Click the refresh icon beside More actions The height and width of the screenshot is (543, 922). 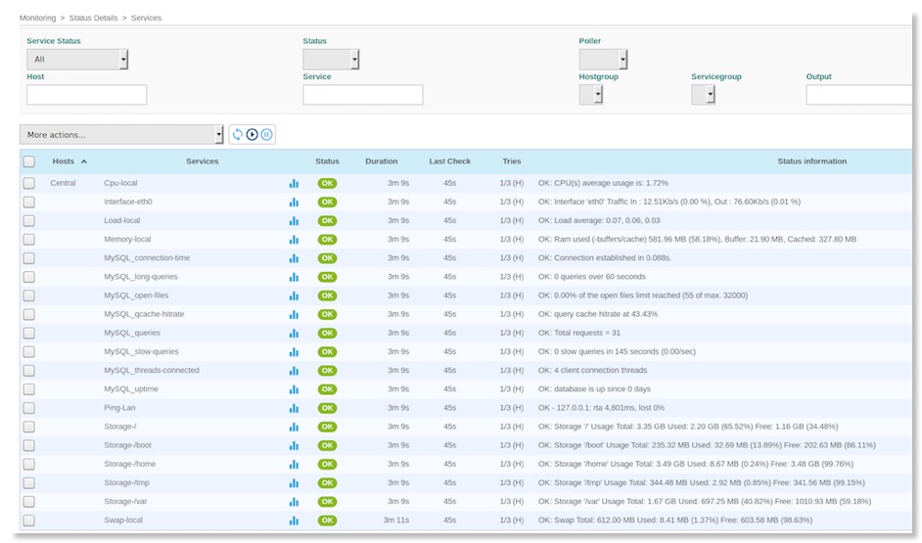click(x=237, y=134)
